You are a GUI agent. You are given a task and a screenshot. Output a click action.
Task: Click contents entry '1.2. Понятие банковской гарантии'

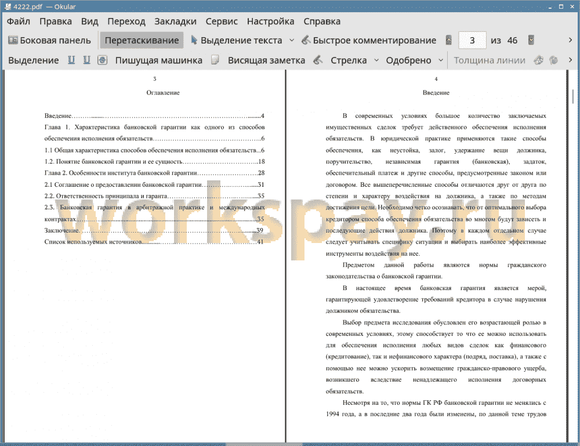tap(154, 162)
